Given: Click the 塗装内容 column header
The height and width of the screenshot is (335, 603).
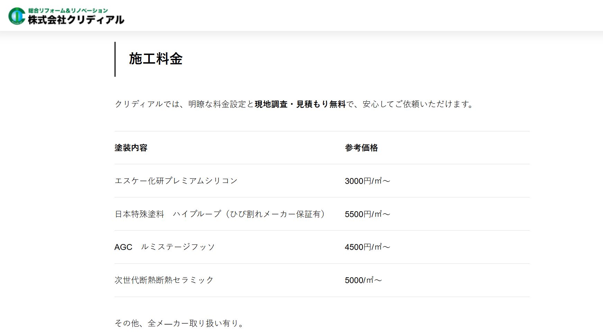Looking at the screenshot, I should point(131,148).
